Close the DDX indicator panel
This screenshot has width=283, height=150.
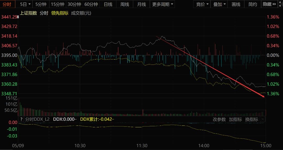click(263, 119)
